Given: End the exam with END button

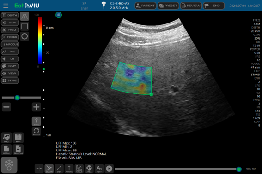Looking at the screenshot, I should point(213,6).
